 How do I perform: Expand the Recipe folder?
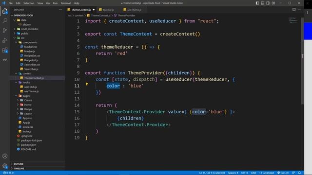pyautogui.click(x=28, y=109)
